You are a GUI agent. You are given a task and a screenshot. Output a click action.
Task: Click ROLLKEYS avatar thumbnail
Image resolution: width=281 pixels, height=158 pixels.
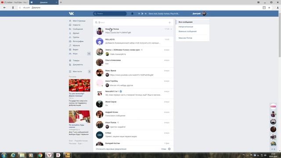100,42
